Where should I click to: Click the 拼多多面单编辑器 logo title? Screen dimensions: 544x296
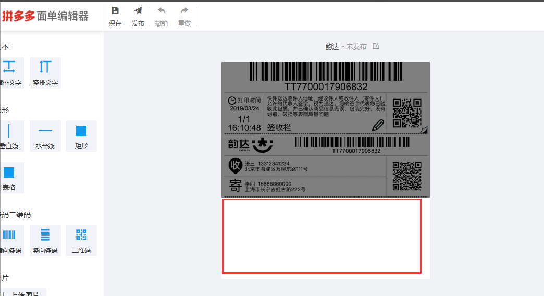point(45,16)
